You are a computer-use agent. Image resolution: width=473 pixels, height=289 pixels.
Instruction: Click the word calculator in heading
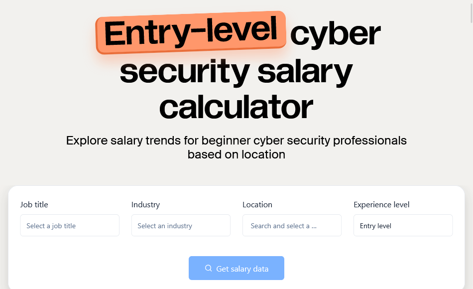(236, 107)
